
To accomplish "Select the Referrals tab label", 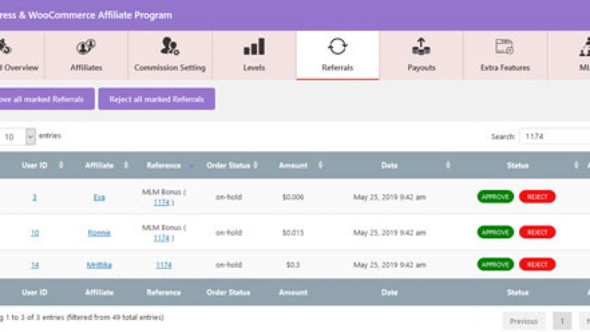I will 337,68.
